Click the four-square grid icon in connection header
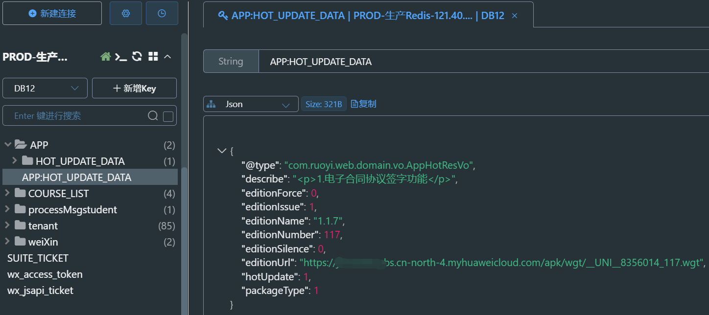The width and height of the screenshot is (709, 315). coord(153,57)
